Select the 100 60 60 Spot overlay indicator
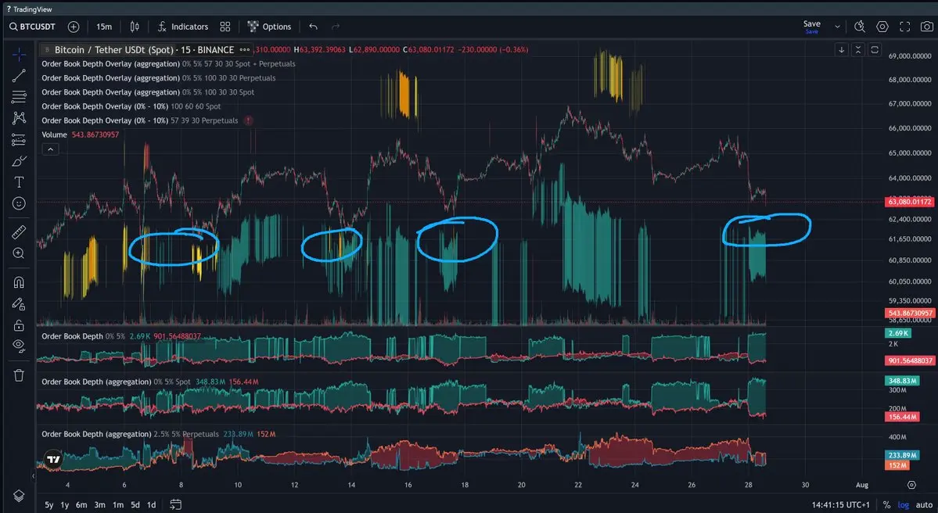 click(x=131, y=106)
